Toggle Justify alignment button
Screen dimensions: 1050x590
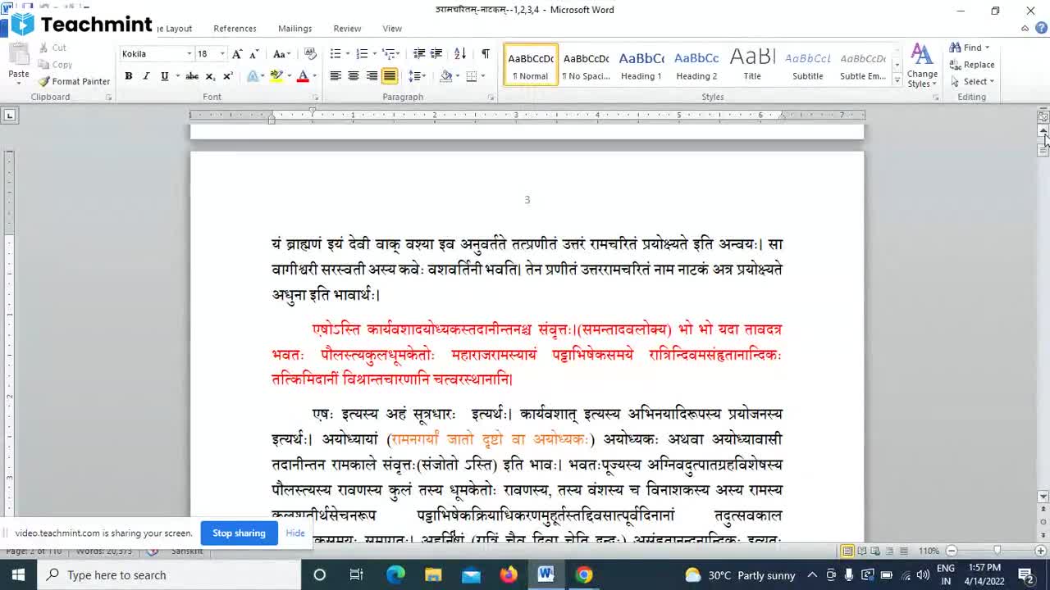pos(390,76)
